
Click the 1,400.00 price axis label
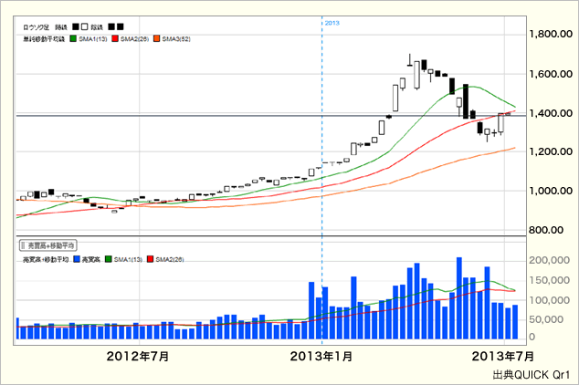pyautogui.click(x=551, y=113)
